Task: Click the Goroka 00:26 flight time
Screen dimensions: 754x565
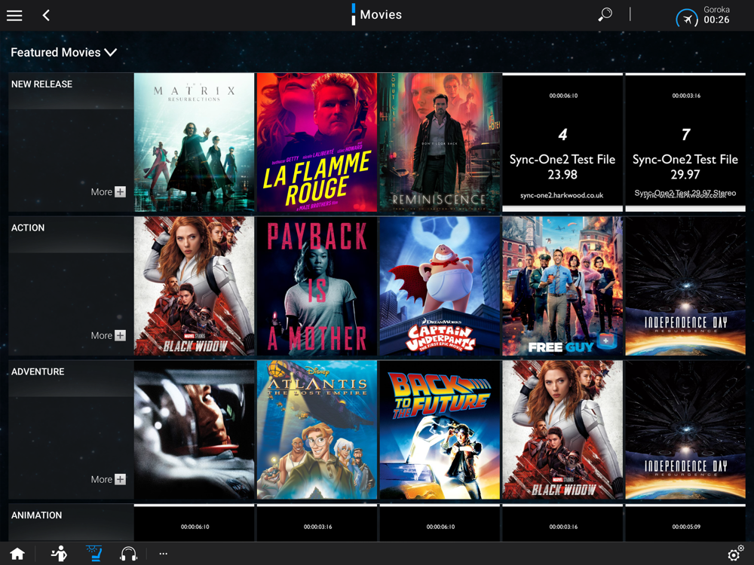Action: (x=716, y=15)
